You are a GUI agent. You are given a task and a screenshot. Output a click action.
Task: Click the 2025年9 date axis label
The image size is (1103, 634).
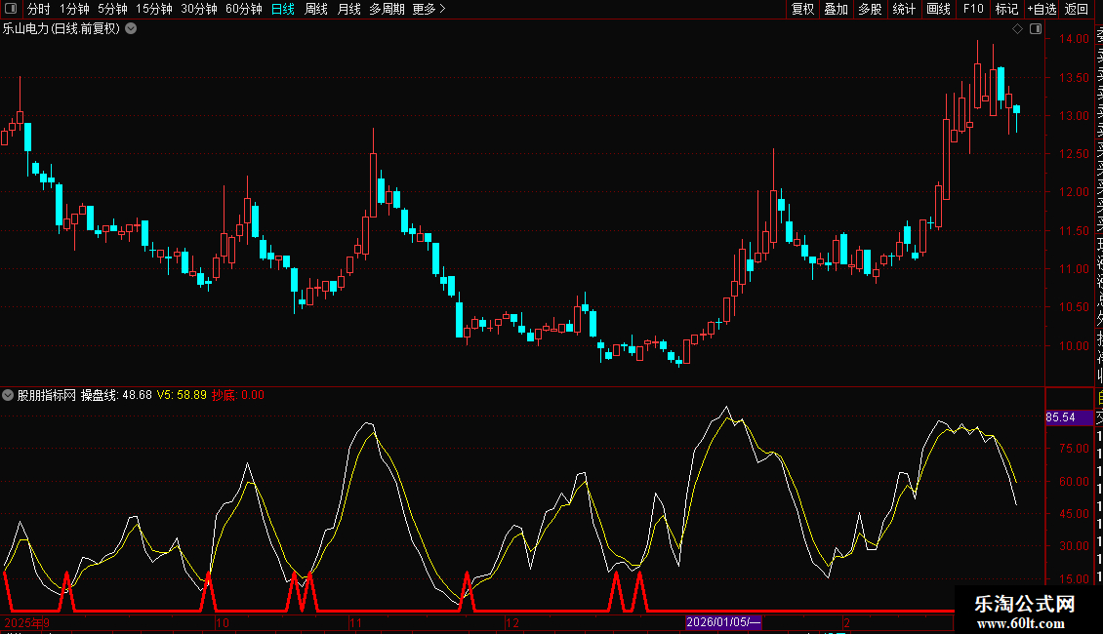[x=26, y=622]
